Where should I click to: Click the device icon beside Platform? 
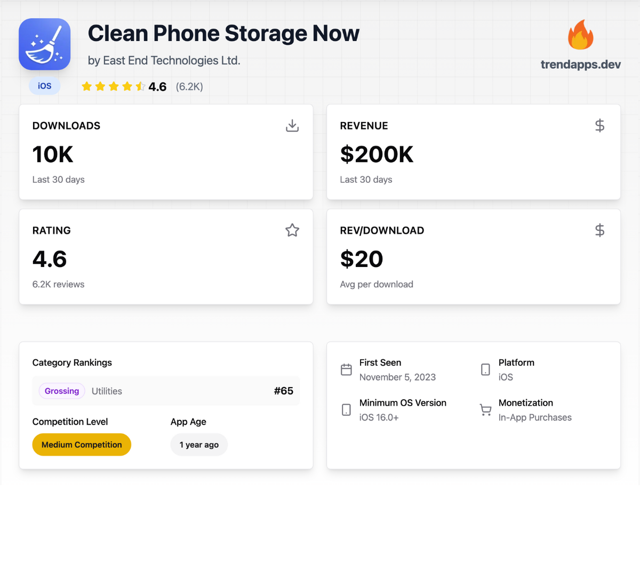pos(485,369)
